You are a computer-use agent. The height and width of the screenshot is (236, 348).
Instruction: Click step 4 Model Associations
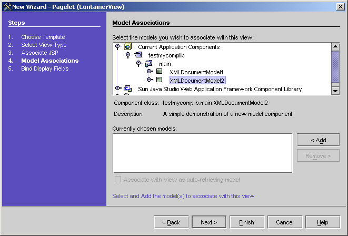click(x=49, y=61)
